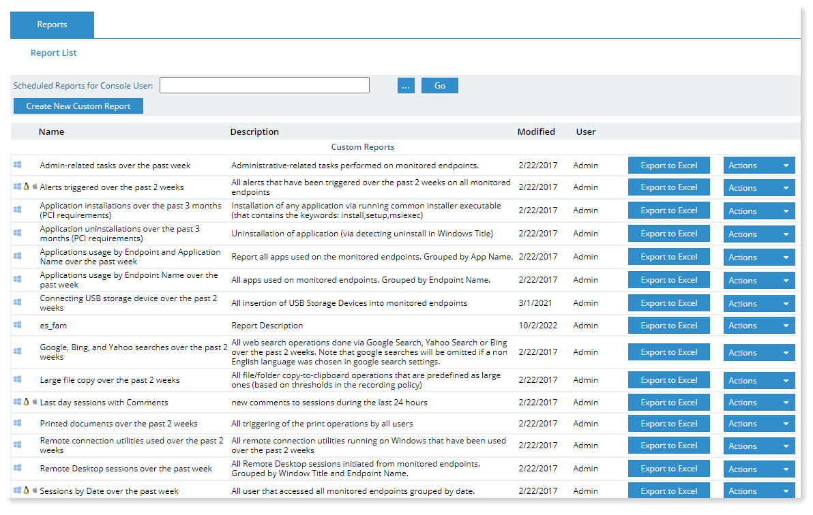Open Actions dropdown for Printed documents report
This screenshot has height=515, width=813.
[758, 424]
